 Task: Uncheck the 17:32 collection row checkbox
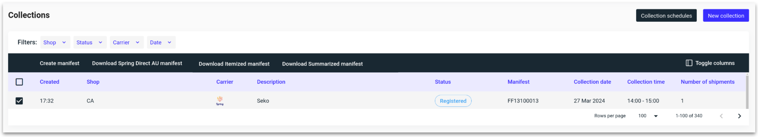point(19,101)
